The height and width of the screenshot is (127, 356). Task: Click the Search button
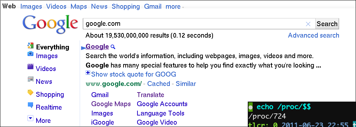327,24
